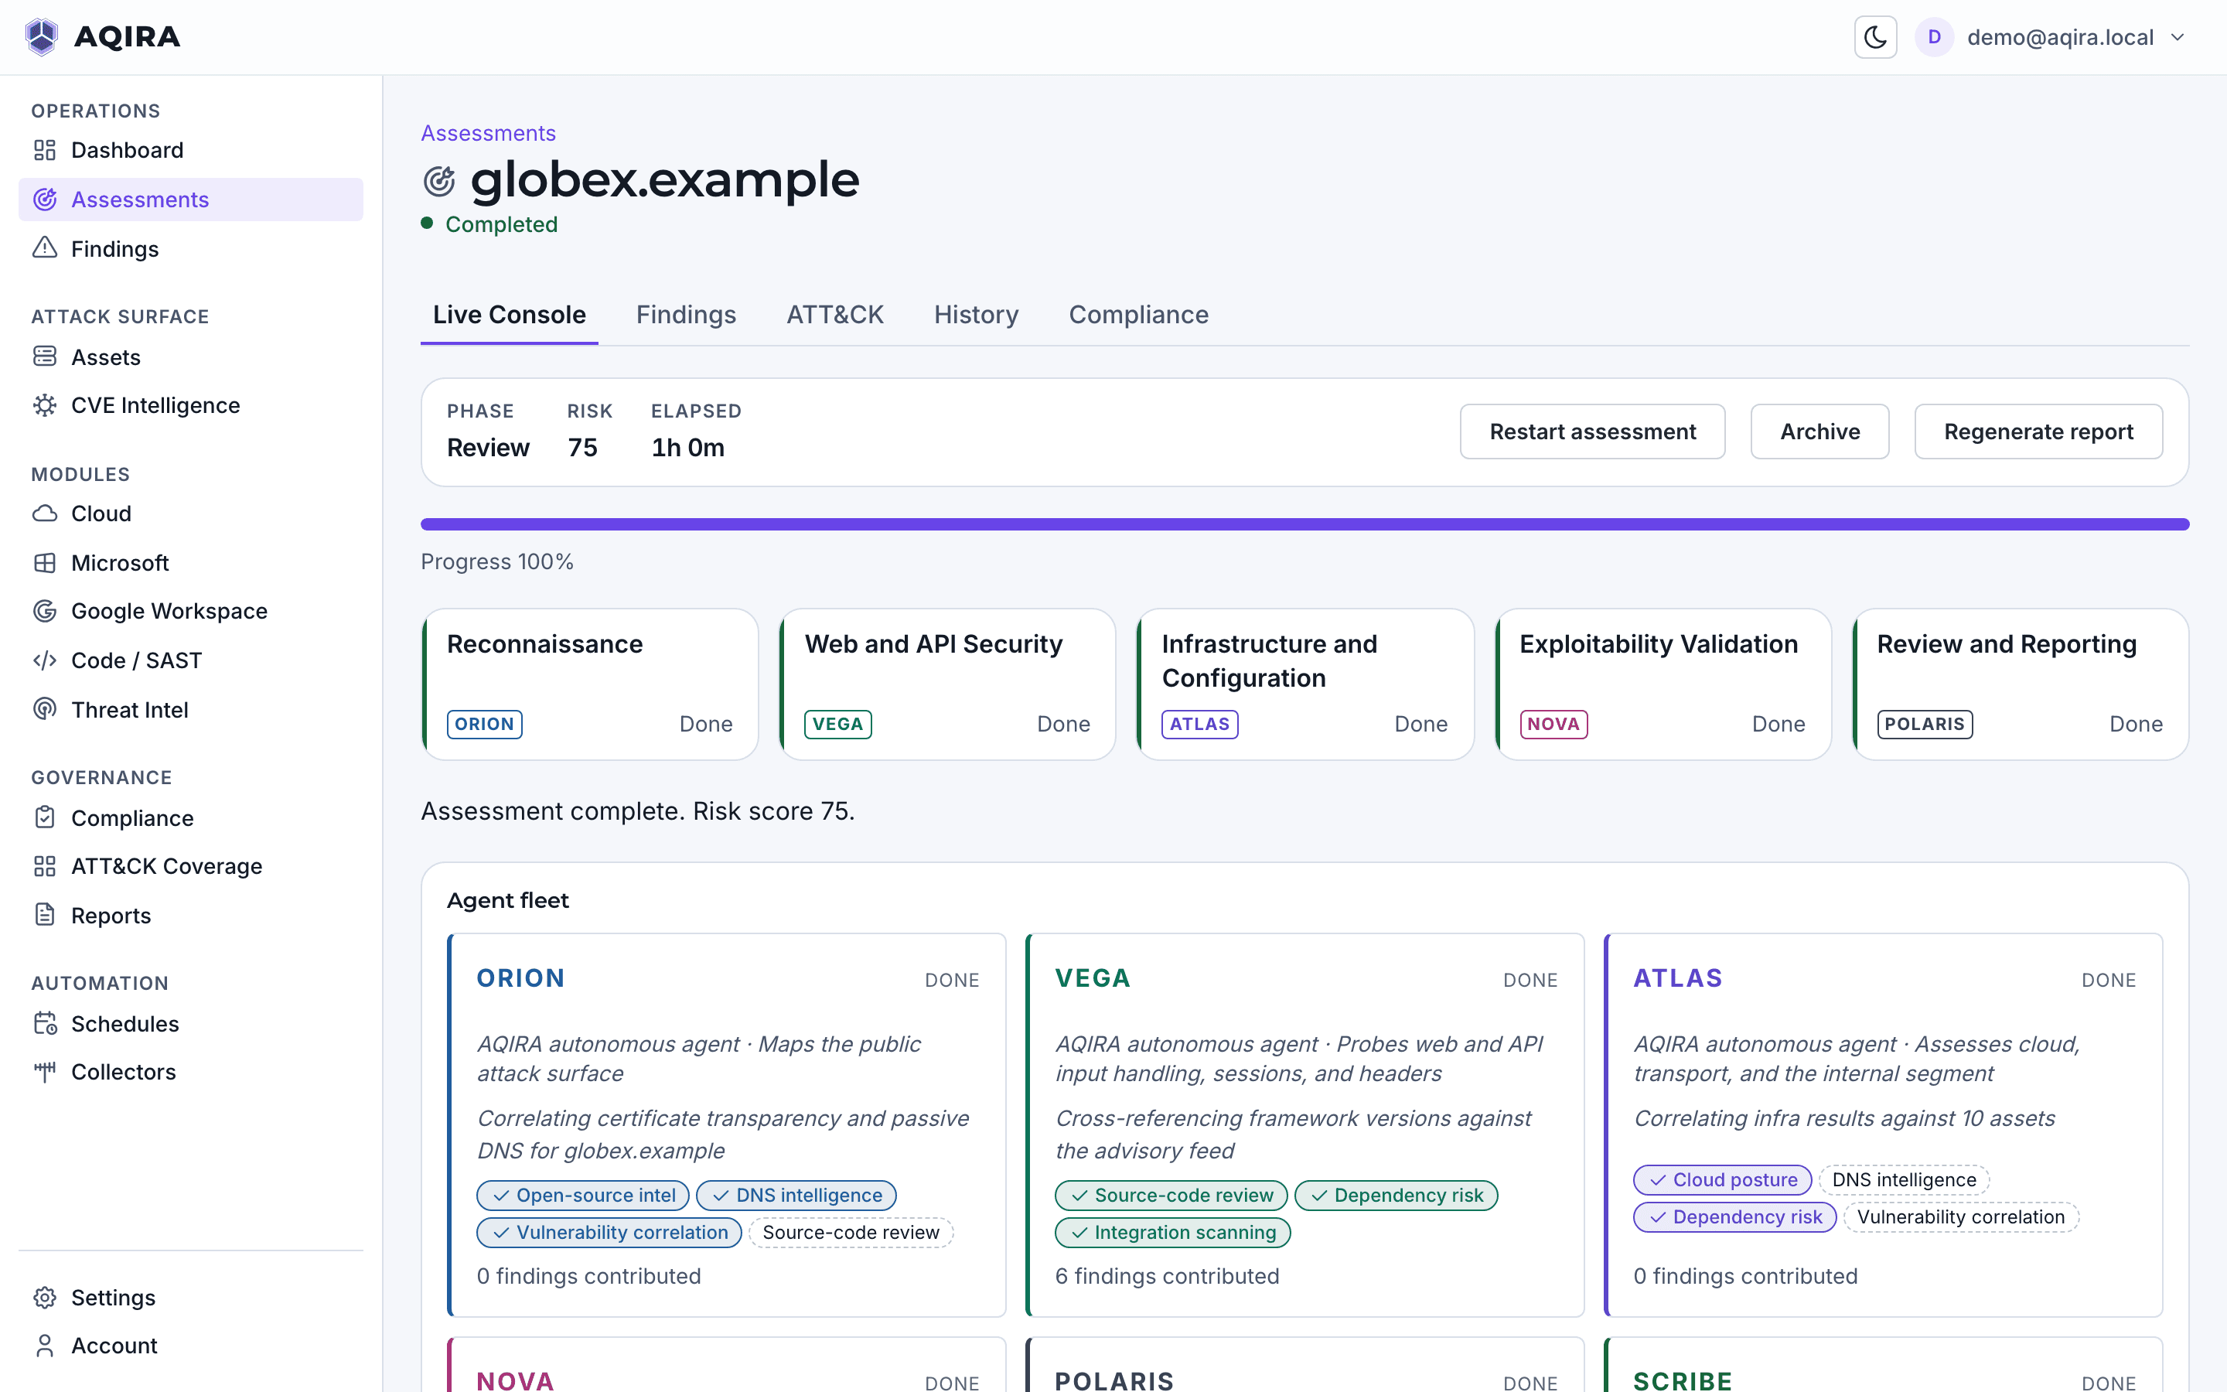Click the assessment progress bar
The width and height of the screenshot is (2227, 1392).
tap(1305, 524)
